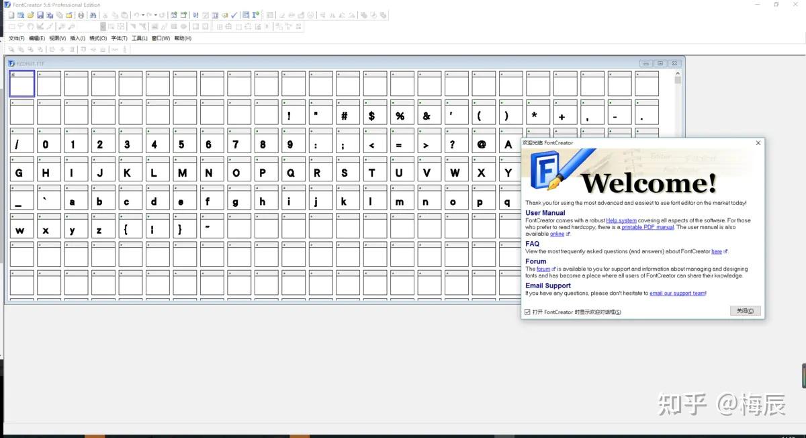The height and width of the screenshot is (438, 806).
Task: Open the Undo history dropdown arrow
Action: click(x=143, y=15)
